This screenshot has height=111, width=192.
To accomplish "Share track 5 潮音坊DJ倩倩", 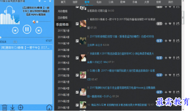I will (x=178, y=24).
